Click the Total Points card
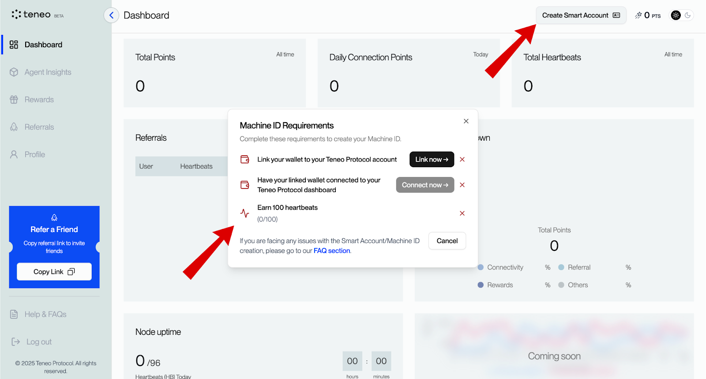 214,73
